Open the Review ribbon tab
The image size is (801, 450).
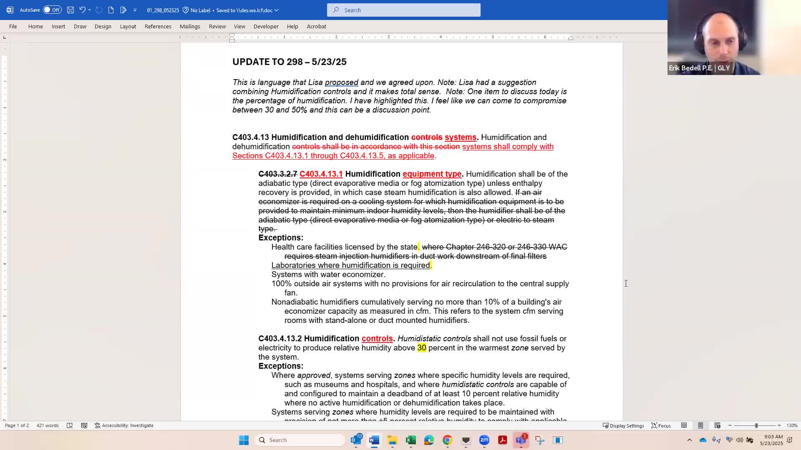[217, 26]
